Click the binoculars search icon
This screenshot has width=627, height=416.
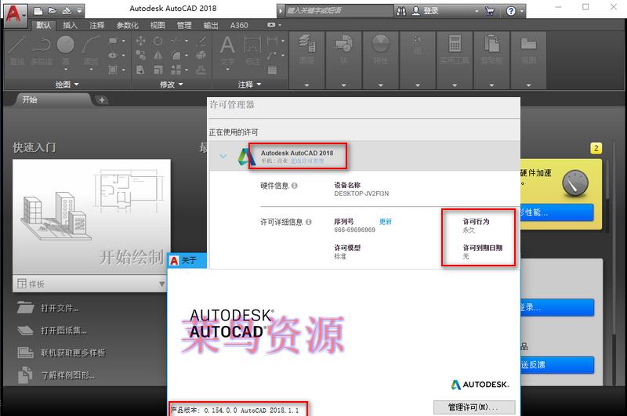pyautogui.click(x=401, y=11)
